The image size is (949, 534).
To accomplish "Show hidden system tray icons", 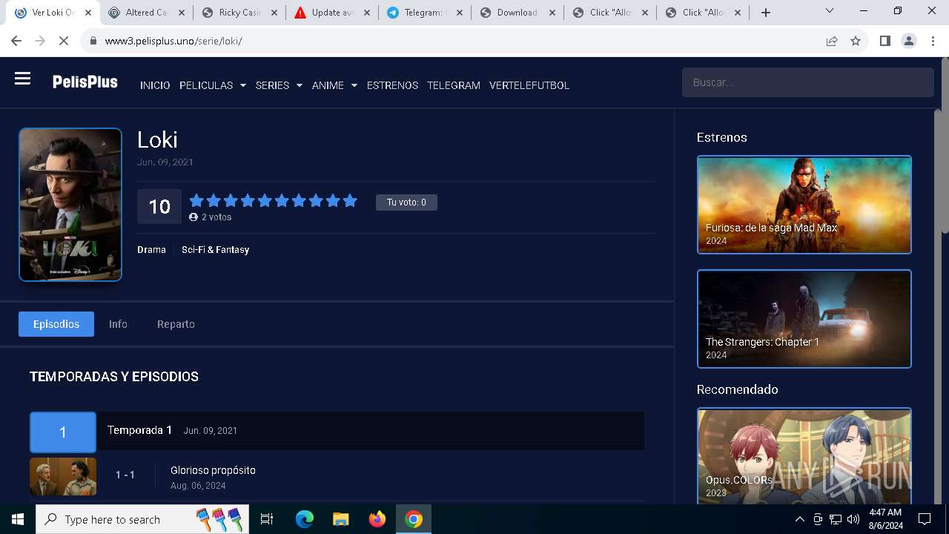I will click(x=799, y=519).
